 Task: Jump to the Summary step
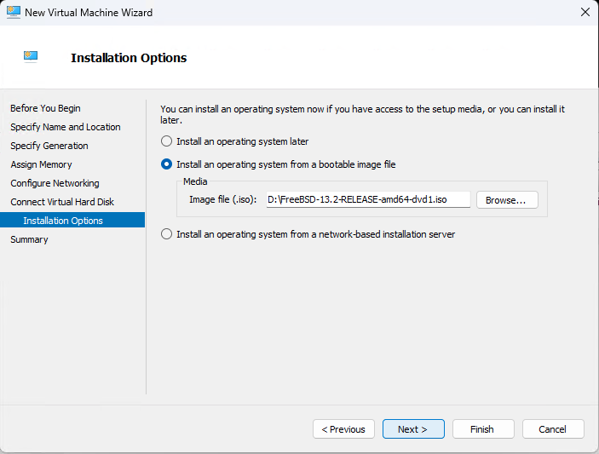pos(29,240)
